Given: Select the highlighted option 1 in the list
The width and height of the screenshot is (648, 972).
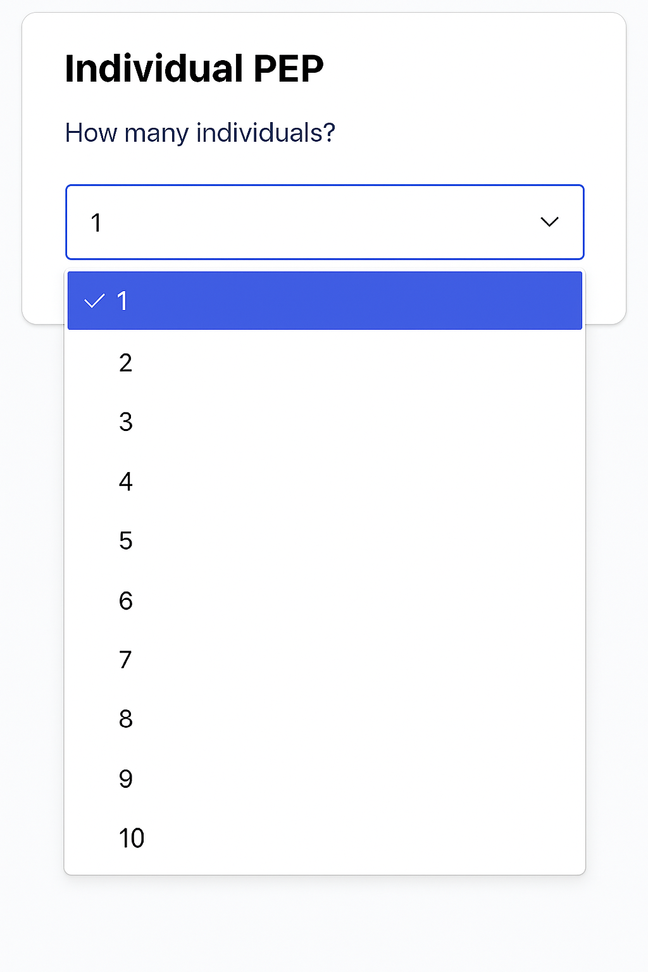Looking at the screenshot, I should [x=324, y=301].
